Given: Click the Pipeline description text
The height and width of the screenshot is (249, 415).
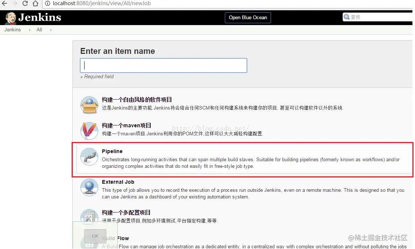Looking at the screenshot, I should tap(251, 163).
